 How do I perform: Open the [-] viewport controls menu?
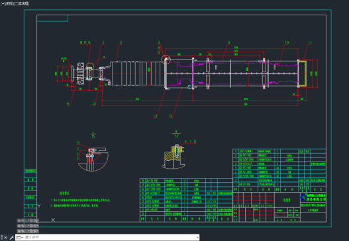[3, 3]
